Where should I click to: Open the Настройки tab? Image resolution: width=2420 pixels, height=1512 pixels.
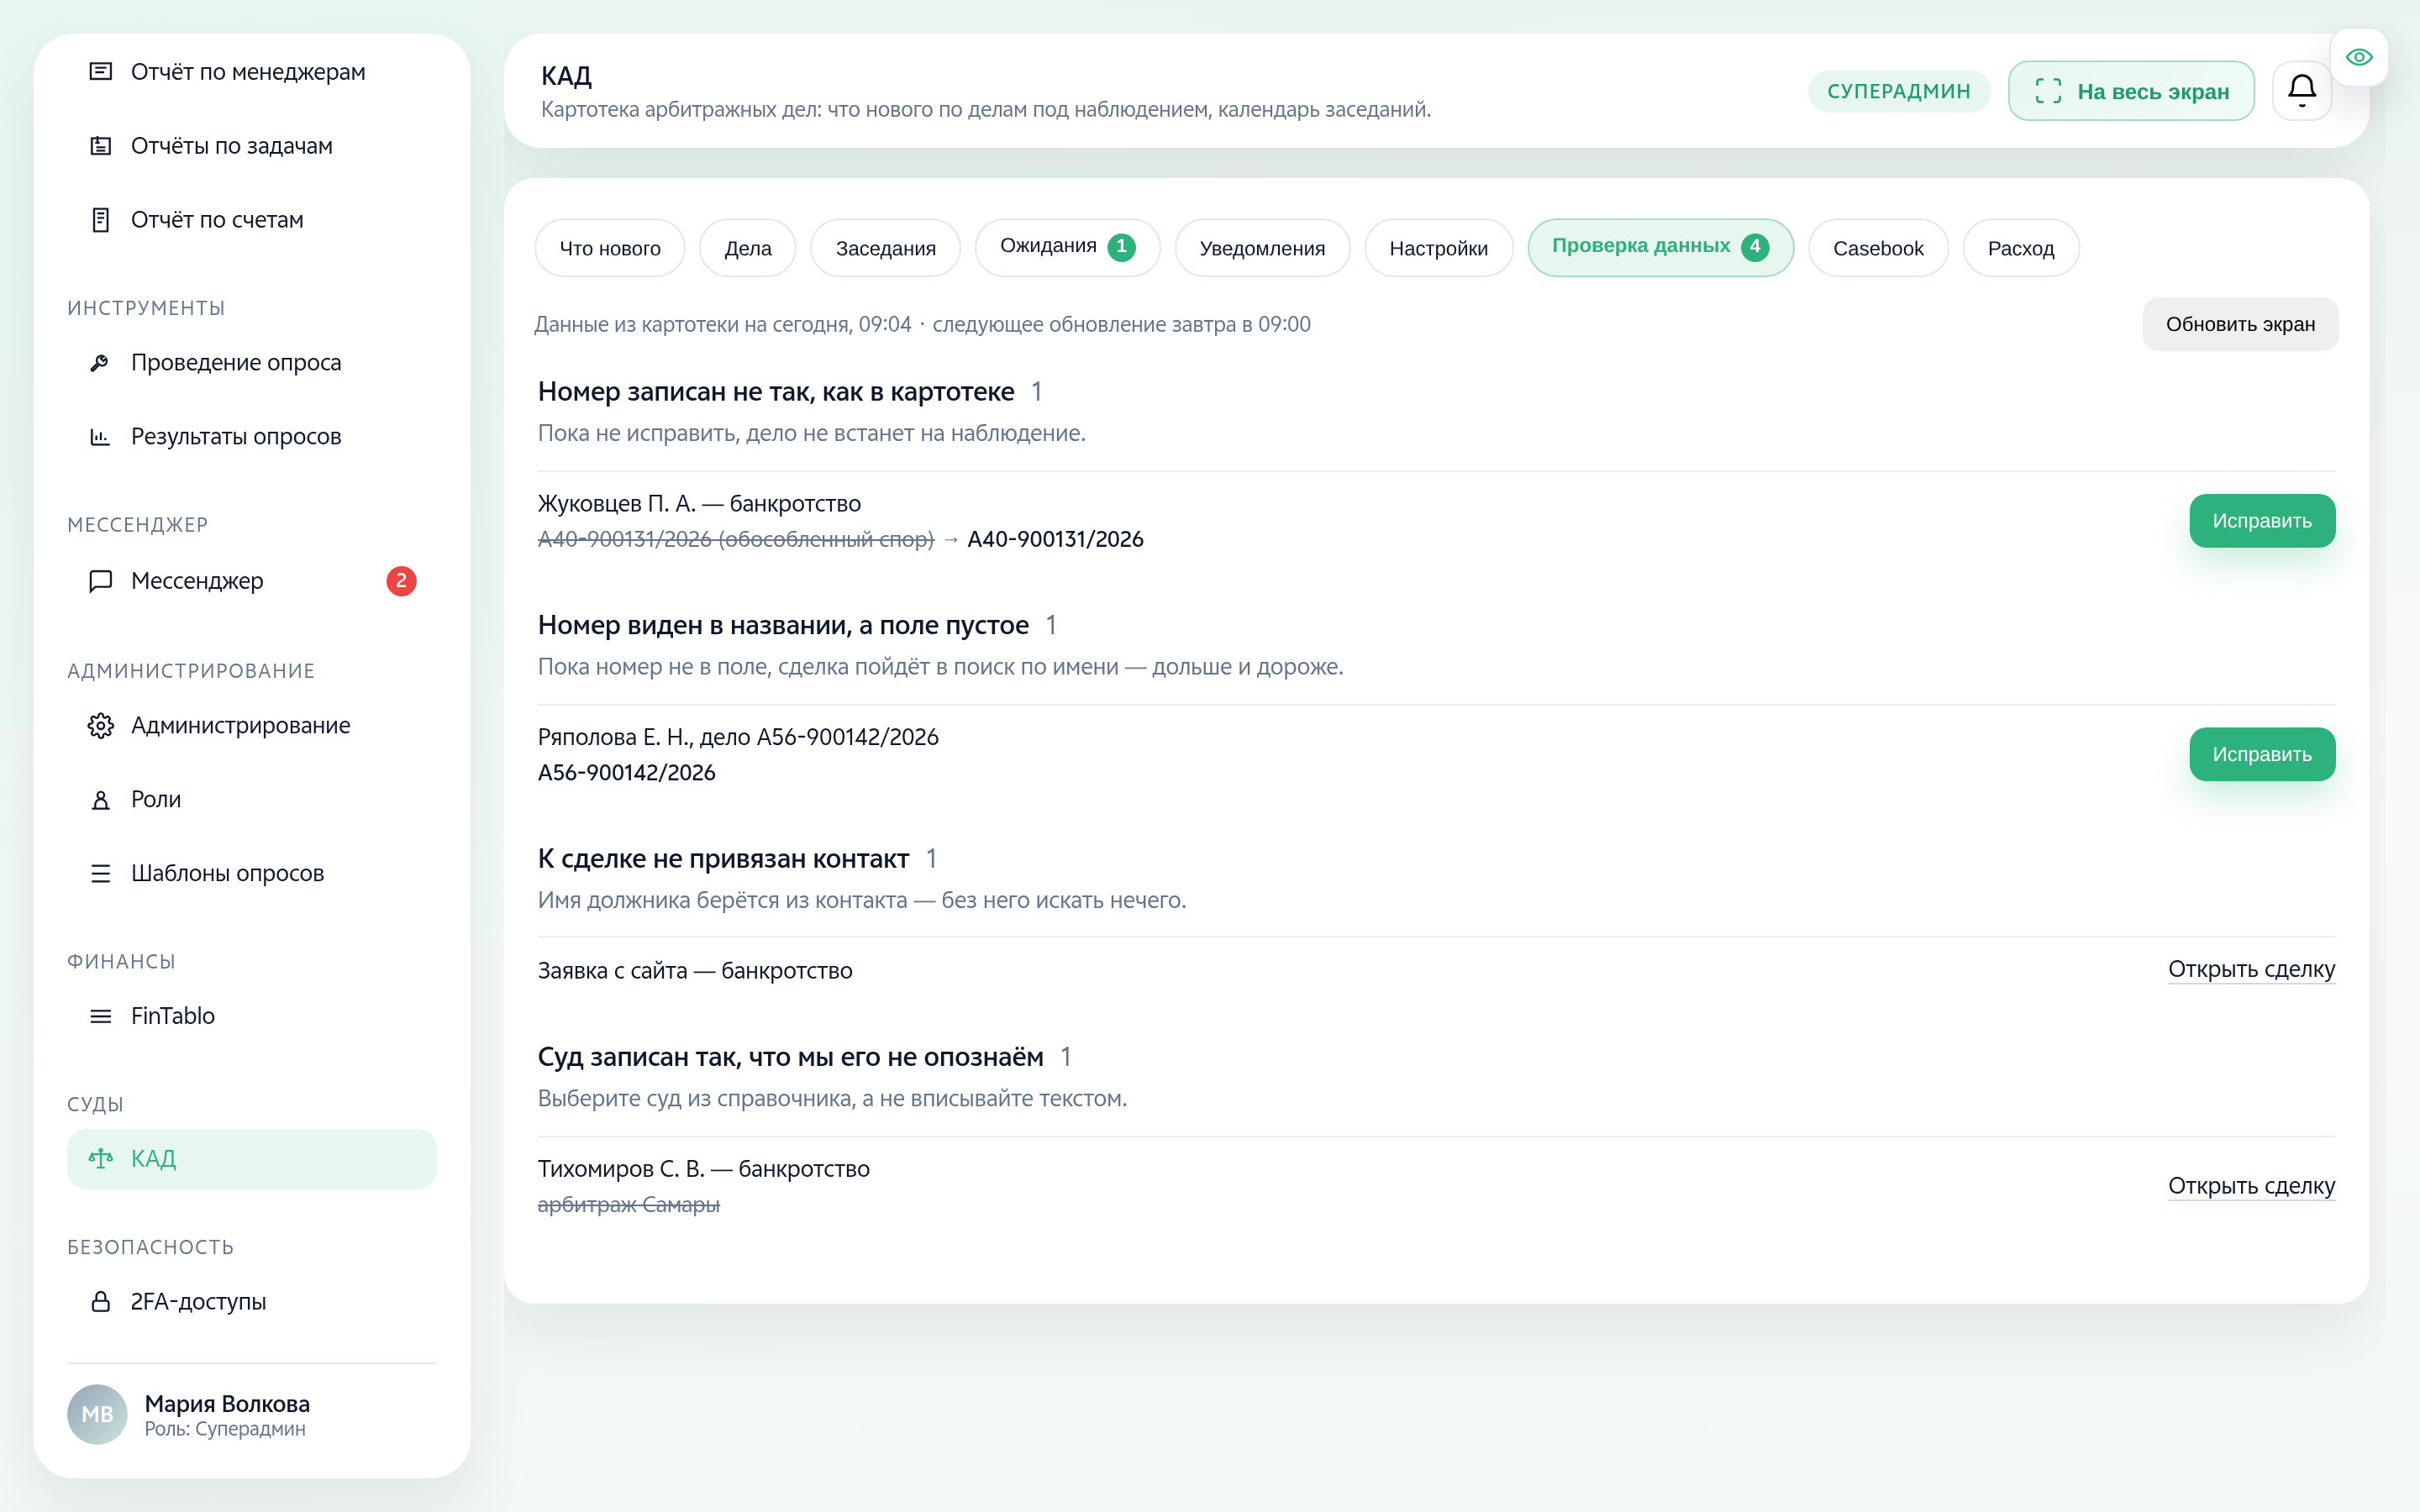[1438, 248]
